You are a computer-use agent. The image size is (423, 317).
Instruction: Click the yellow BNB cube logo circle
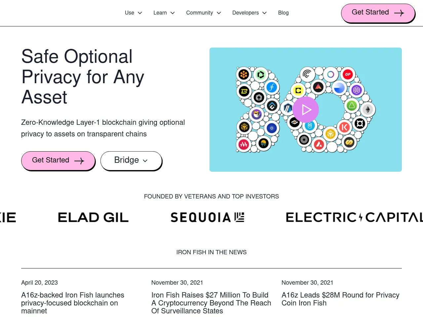[330, 134]
